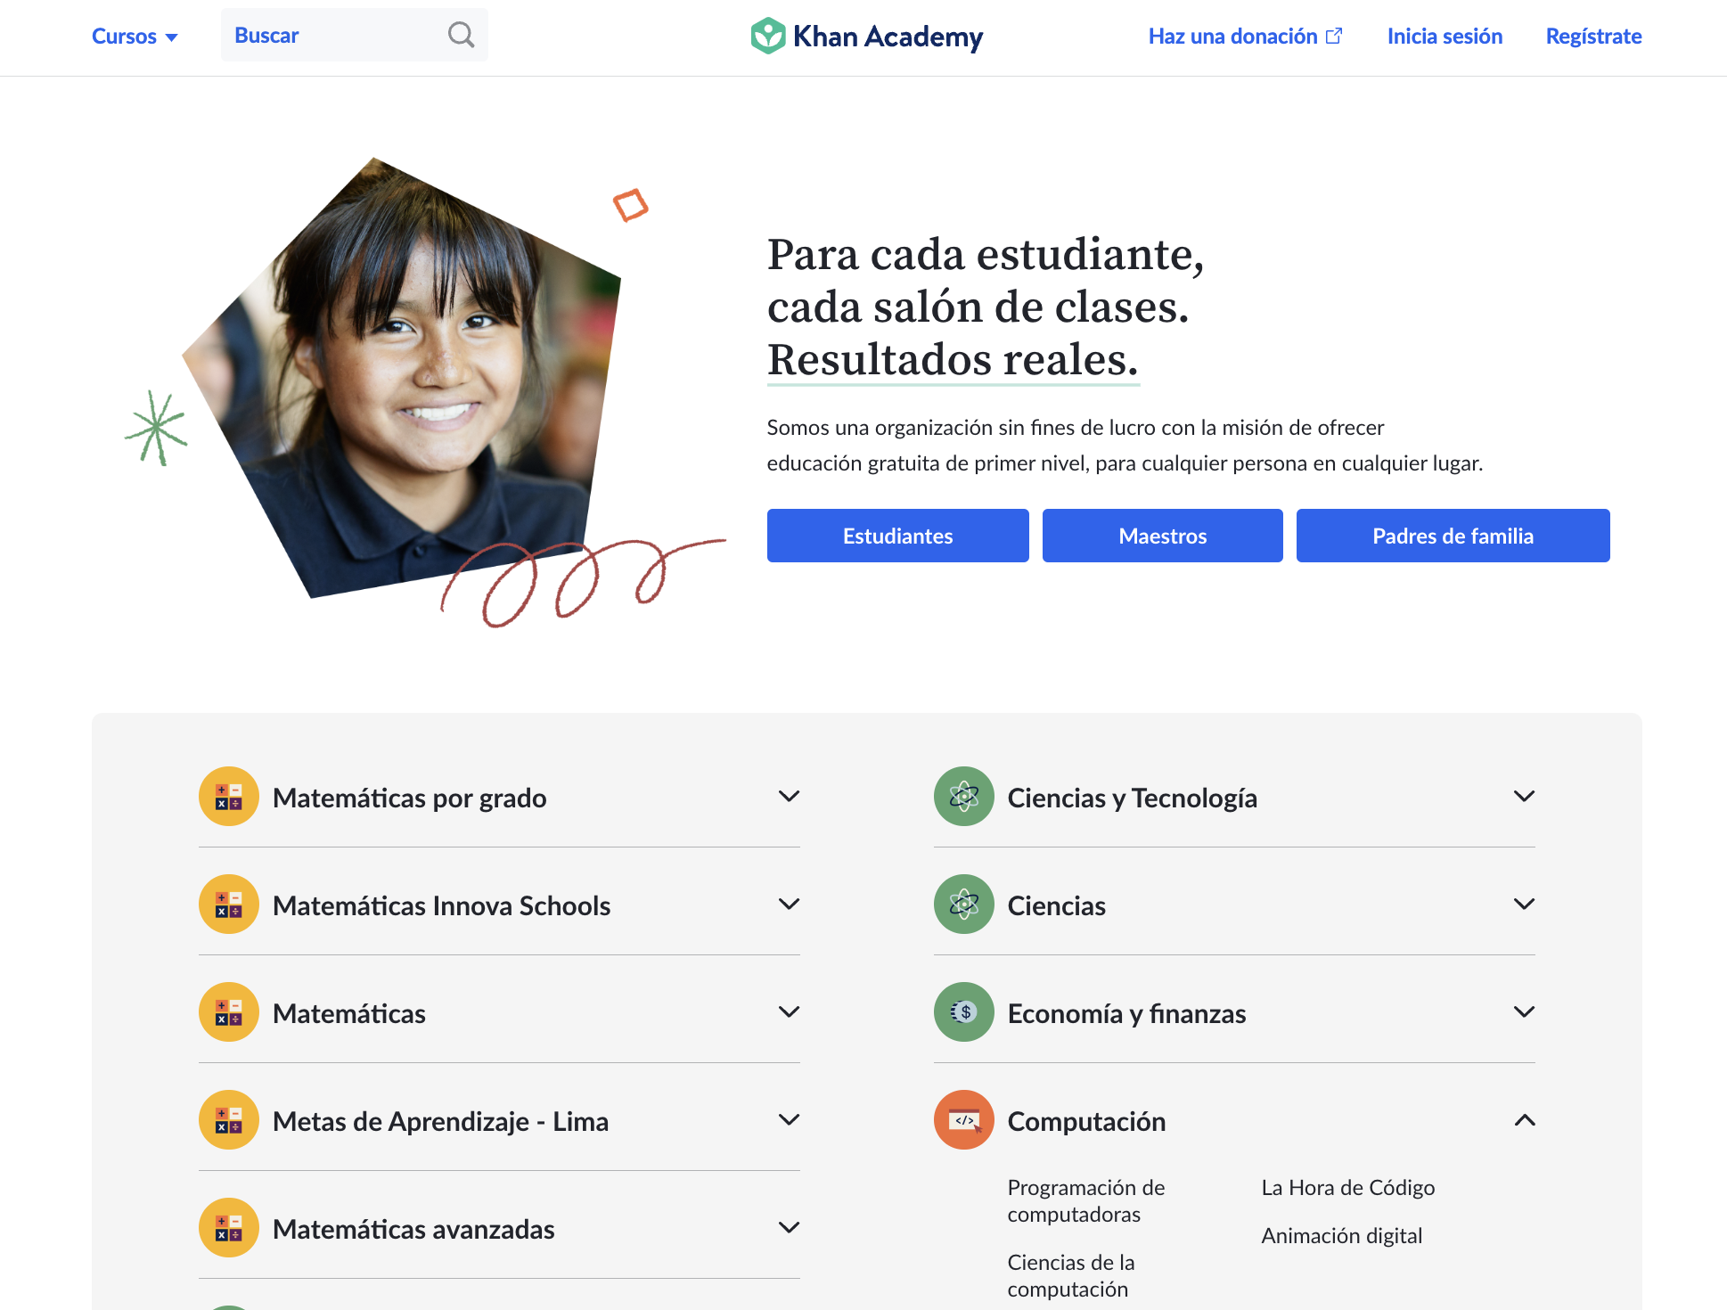Open the Regístrate link

pyautogui.click(x=1593, y=37)
